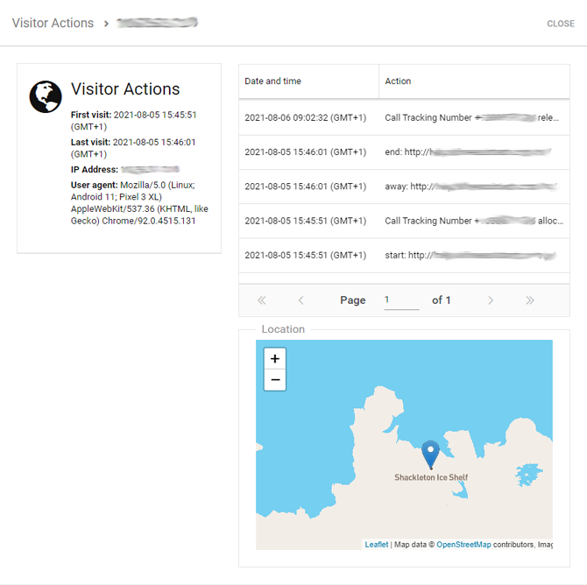Open the Leaflet attribution link

pos(377,544)
